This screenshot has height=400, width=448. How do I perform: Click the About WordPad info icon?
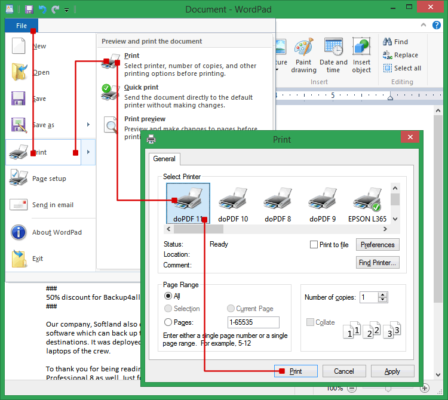(19, 232)
